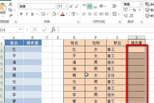Apply the red Font Color
154x103 pixels.
click(63, 14)
